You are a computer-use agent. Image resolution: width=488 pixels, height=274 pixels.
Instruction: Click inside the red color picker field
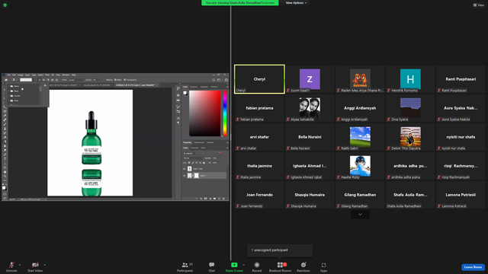205,113
